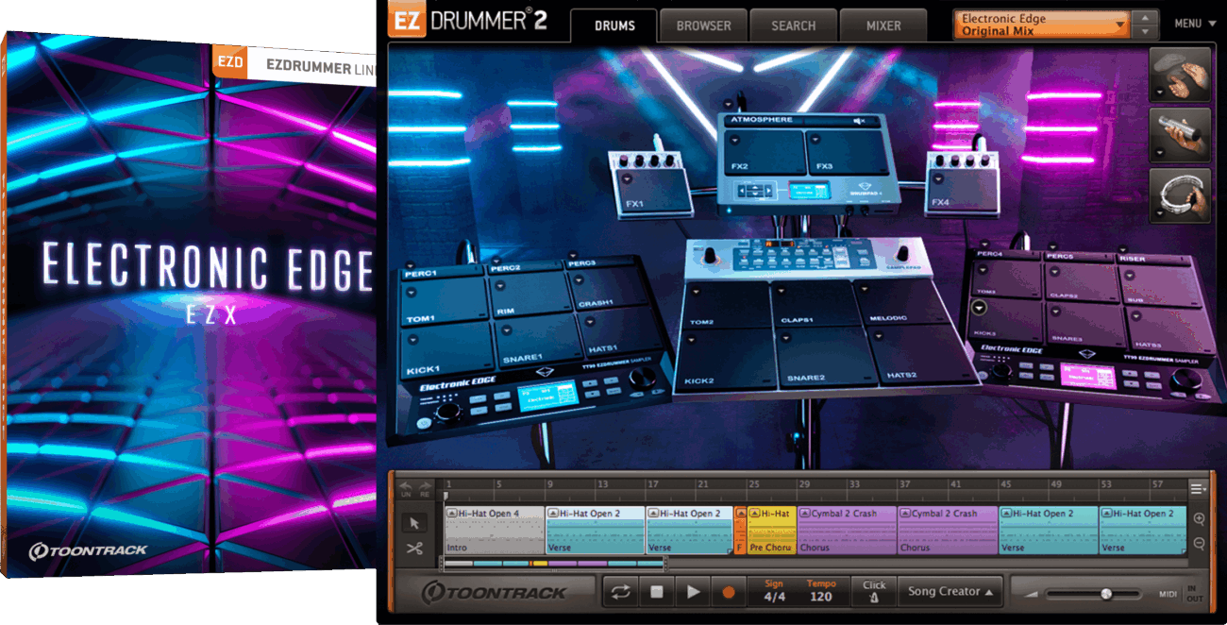The image size is (1227, 625).
Task: Click the hand claps percussion thumbnail
Action: coord(1181,75)
